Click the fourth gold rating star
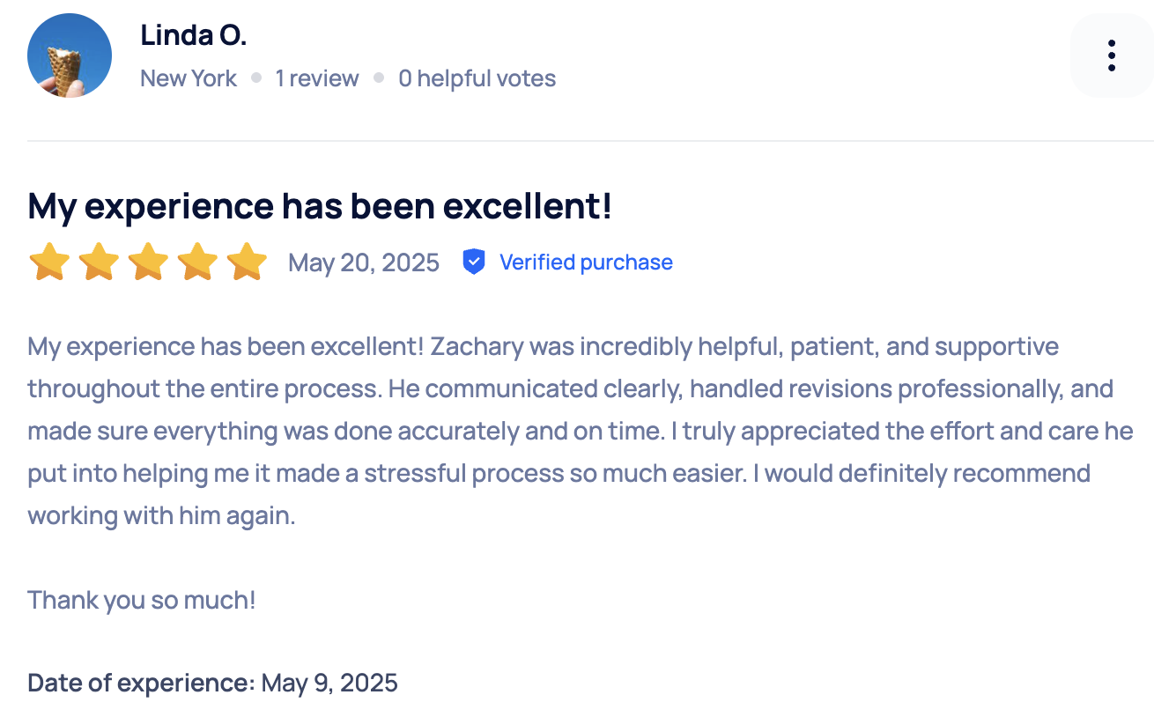 [x=196, y=262]
